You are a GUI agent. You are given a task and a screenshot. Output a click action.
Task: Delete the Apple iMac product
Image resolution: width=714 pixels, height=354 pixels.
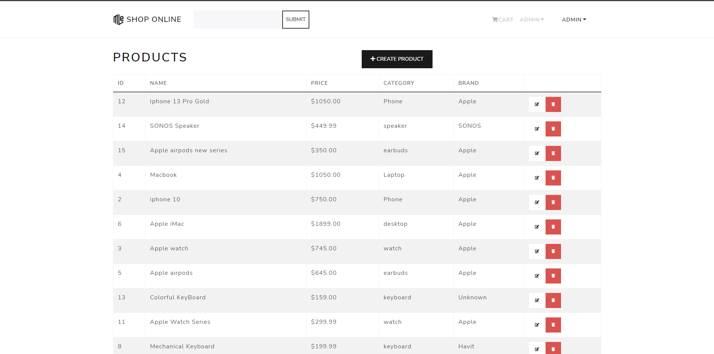point(553,227)
